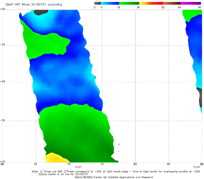Screen dimensions: 204x179
Task: Click the colorbar label 50
Action: pyautogui.click(x=163, y=7)
